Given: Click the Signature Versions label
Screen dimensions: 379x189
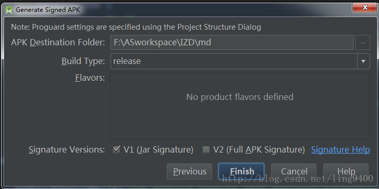Looking at the screenshot, I should click(x=67, y=149).
